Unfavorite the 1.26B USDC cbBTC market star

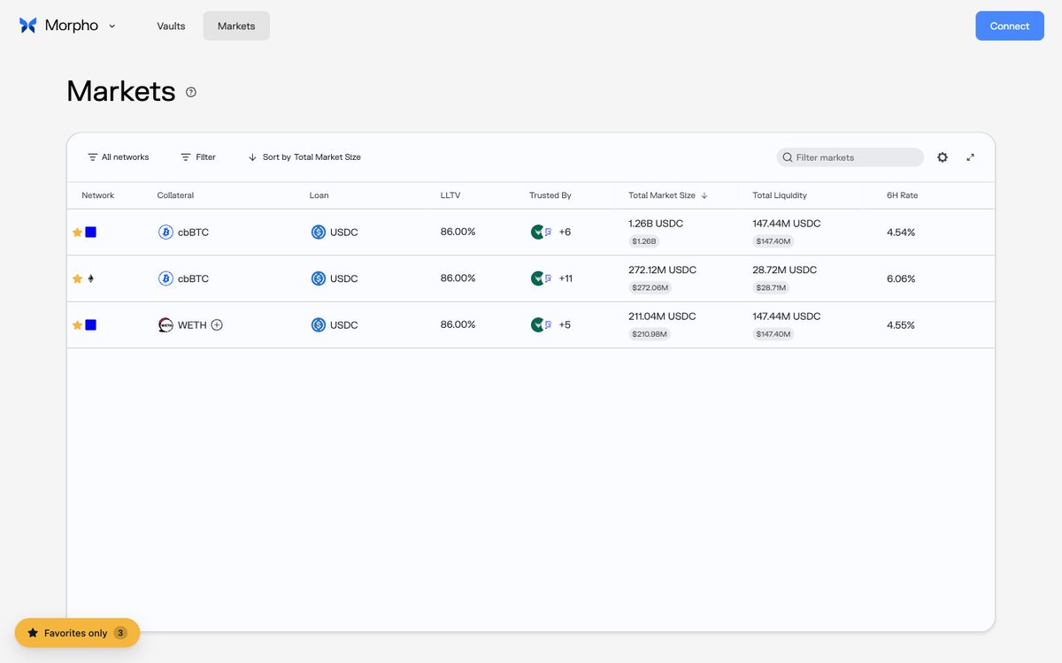tap(77, 232)
